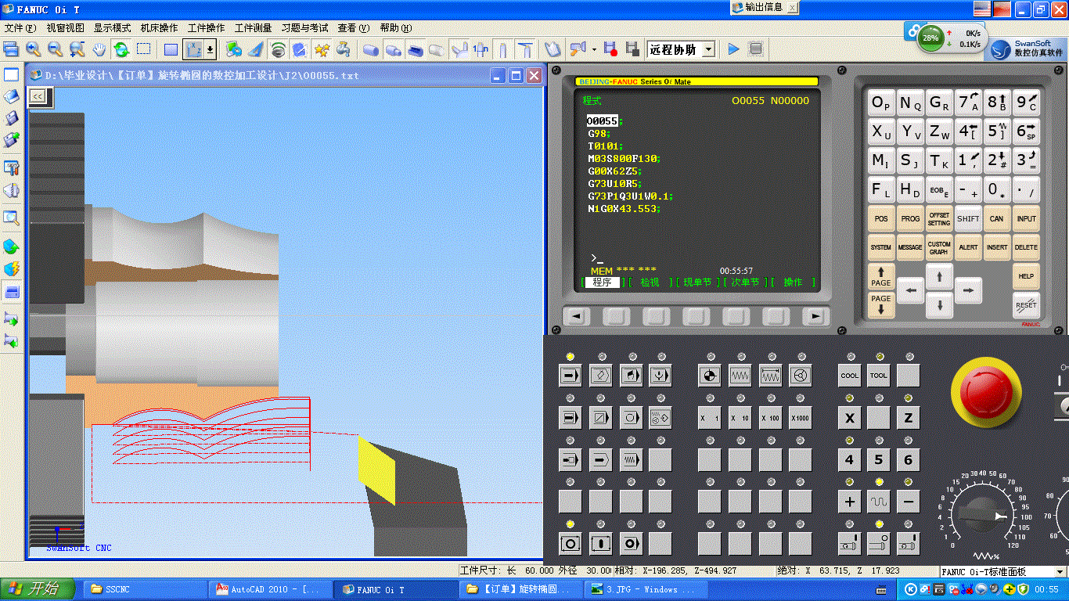Click the left softkey arrow below CNC screen

(x=577, y=316)
